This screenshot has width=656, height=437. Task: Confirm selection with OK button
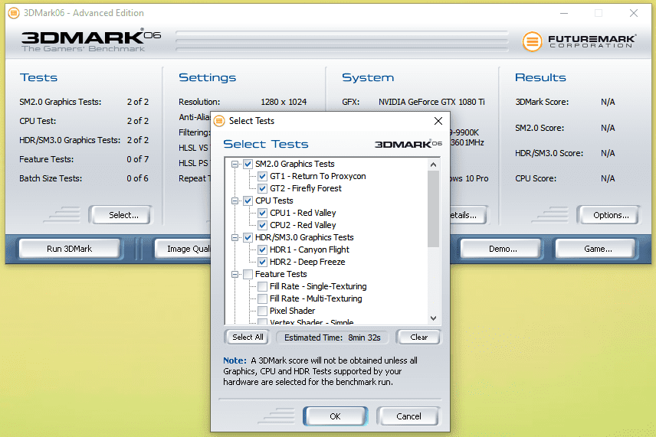click(x=335, y=416)
